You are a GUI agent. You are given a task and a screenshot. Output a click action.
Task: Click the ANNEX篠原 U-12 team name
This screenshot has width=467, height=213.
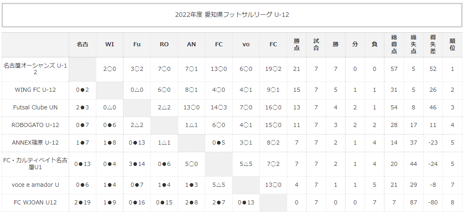(35, 143)
